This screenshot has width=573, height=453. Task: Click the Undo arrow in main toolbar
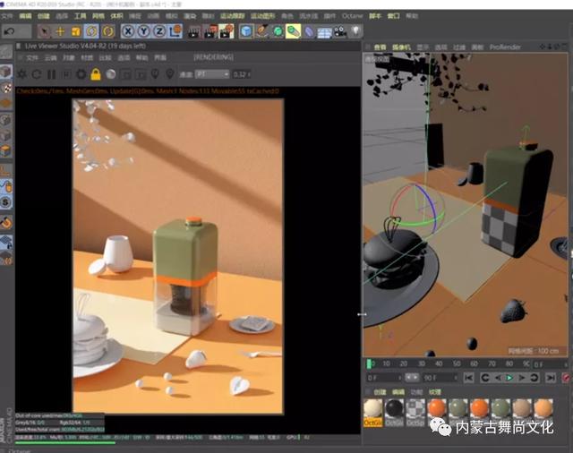point(10,31)
